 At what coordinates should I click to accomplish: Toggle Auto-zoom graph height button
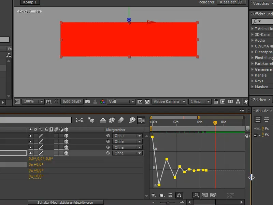pos(196,195)
